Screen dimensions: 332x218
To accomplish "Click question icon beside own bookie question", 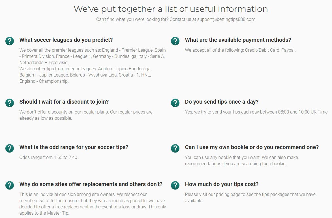I will [x=175, y=148].
